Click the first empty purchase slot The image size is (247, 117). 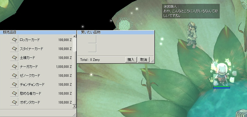point(92,39)
